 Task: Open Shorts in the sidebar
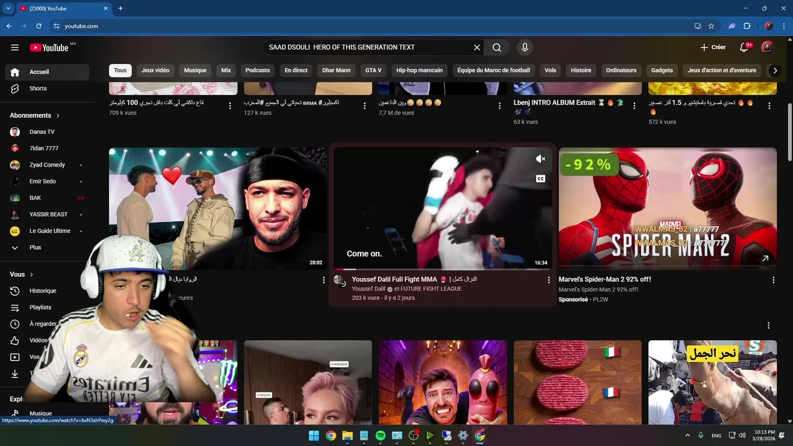tap(47, 89)
